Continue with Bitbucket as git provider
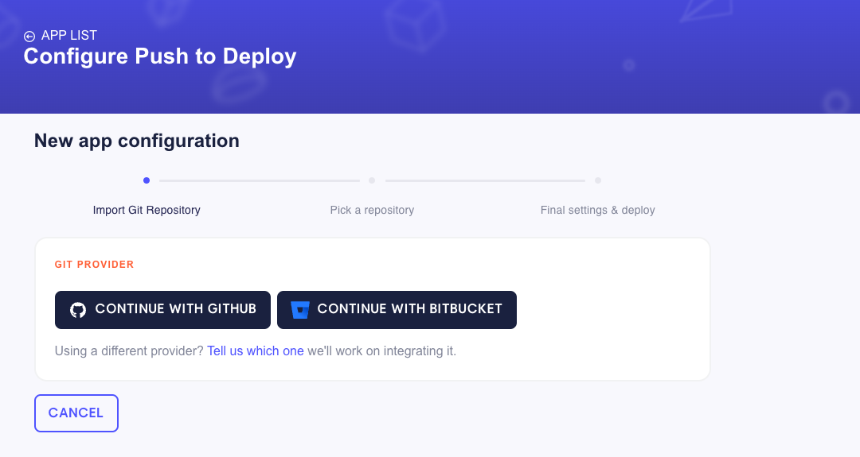 pyautogui.click(x=397, y=310)
